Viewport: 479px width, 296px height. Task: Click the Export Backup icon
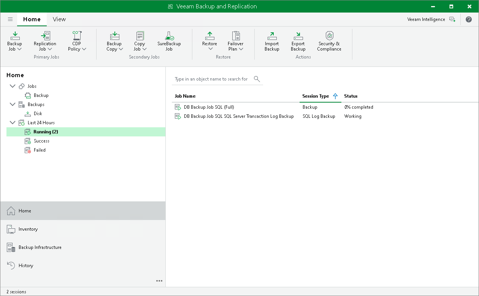click(298, 36)
